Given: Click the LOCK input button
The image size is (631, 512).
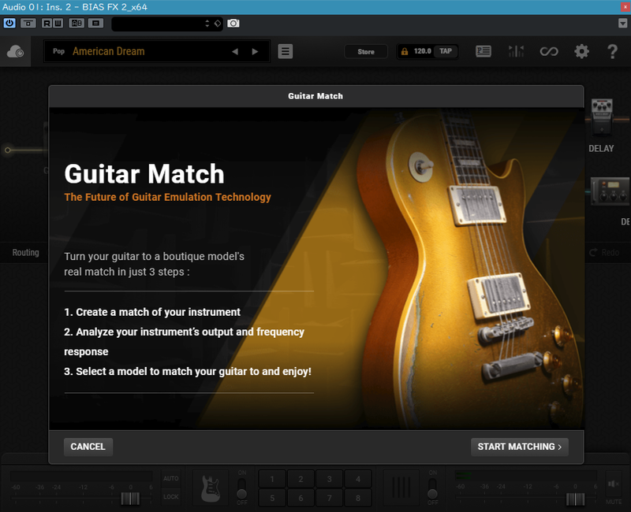Looking at the screenshot, I should 171,497.
